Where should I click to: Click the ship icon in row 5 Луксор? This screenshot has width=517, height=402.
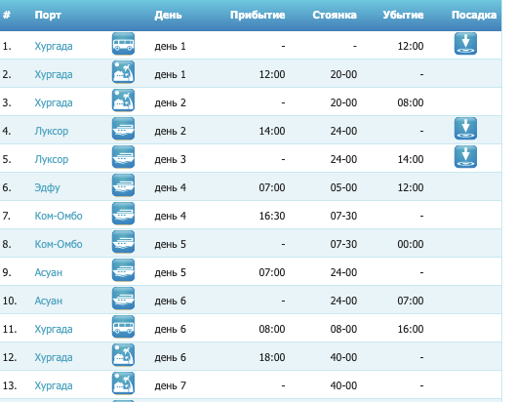pos(123,157)
